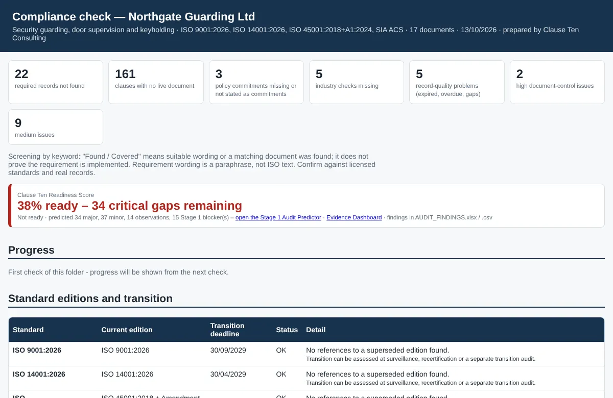Click the industry checks missing card

click(357, 82)
